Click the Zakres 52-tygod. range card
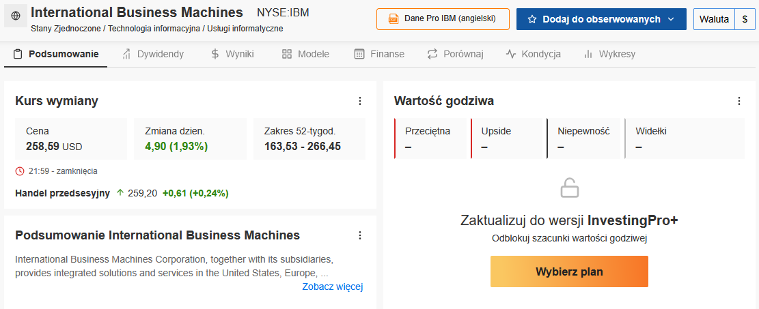Screen dimensions: 759x309 pos(309,138)
